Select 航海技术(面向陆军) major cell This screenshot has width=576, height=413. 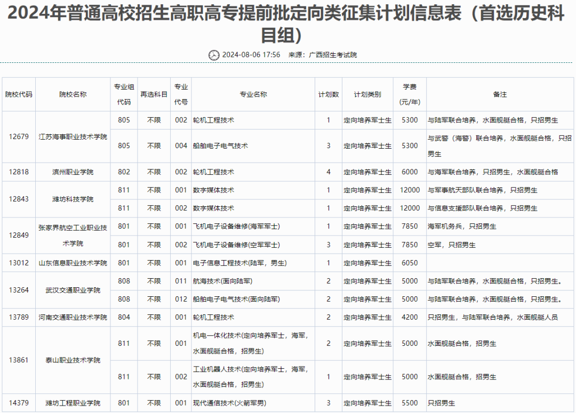253,281
